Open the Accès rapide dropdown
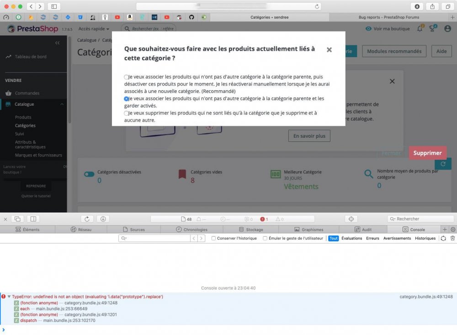Image resolution: width=457 pixels, height=335 pixels. click(94, 29)
